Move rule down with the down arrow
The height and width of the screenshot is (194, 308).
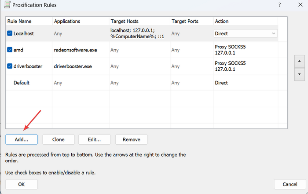(x=299, y=74)
